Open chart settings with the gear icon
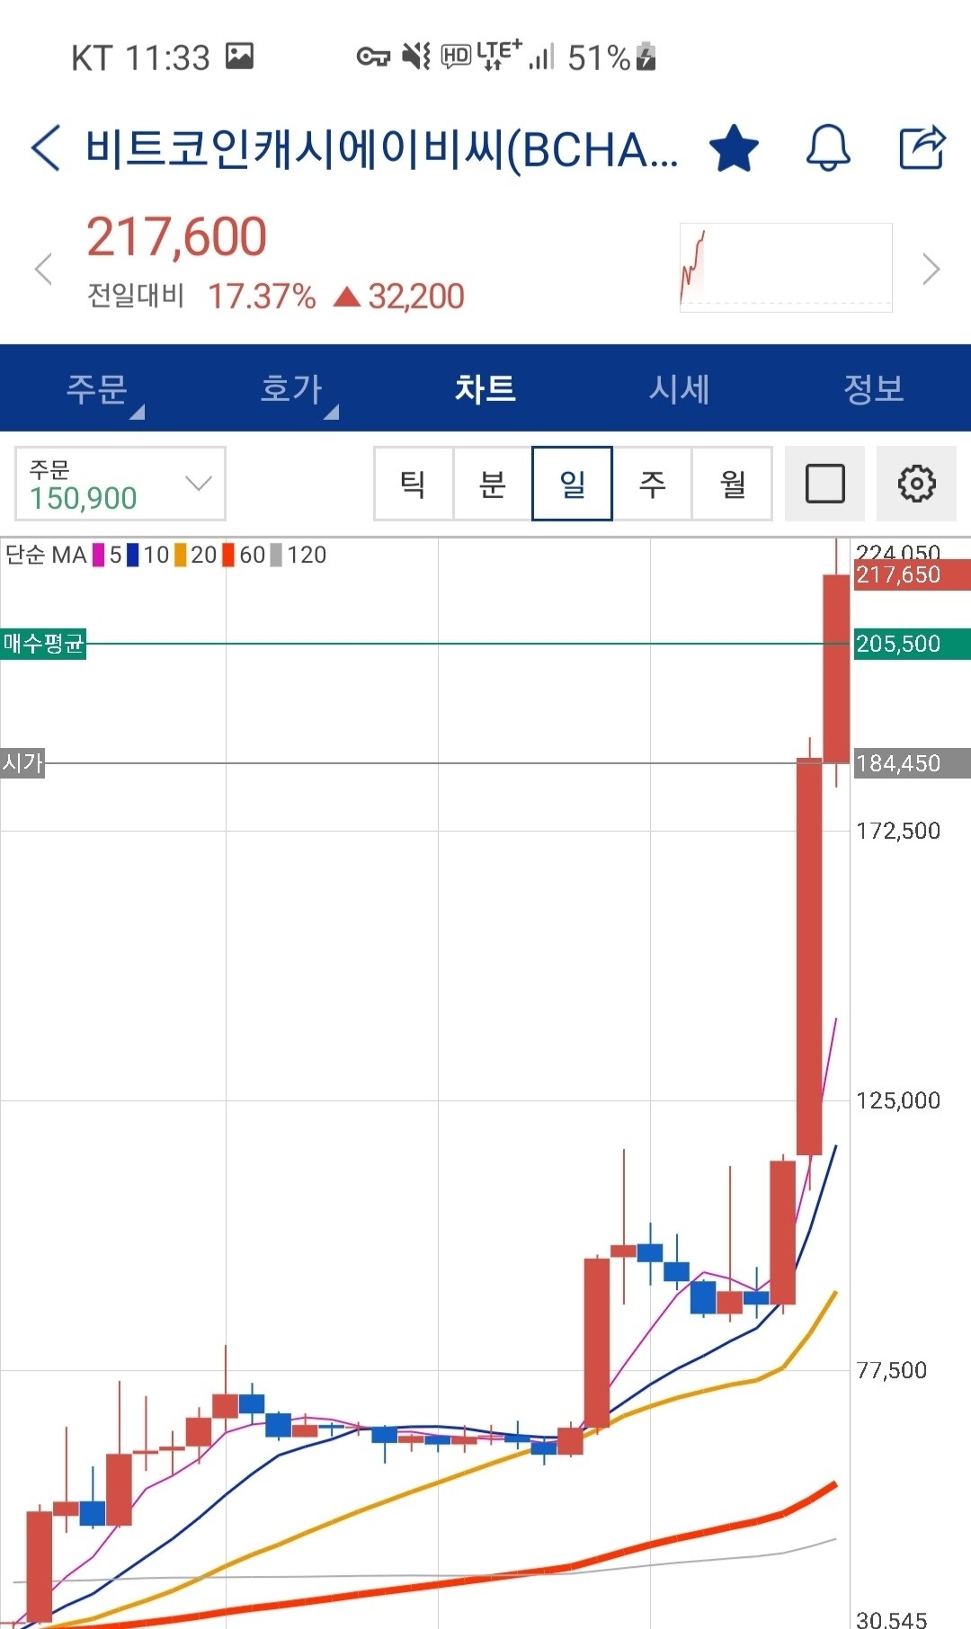This screenshot has width=971, height=1629. click(x=916, y=484)
